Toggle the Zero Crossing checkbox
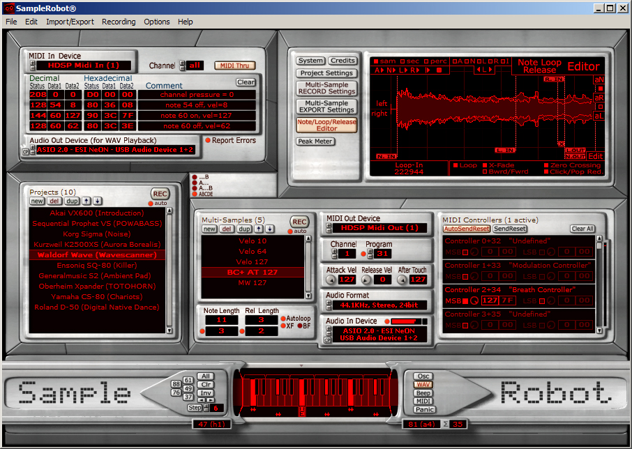 click(x=546, y=165)
